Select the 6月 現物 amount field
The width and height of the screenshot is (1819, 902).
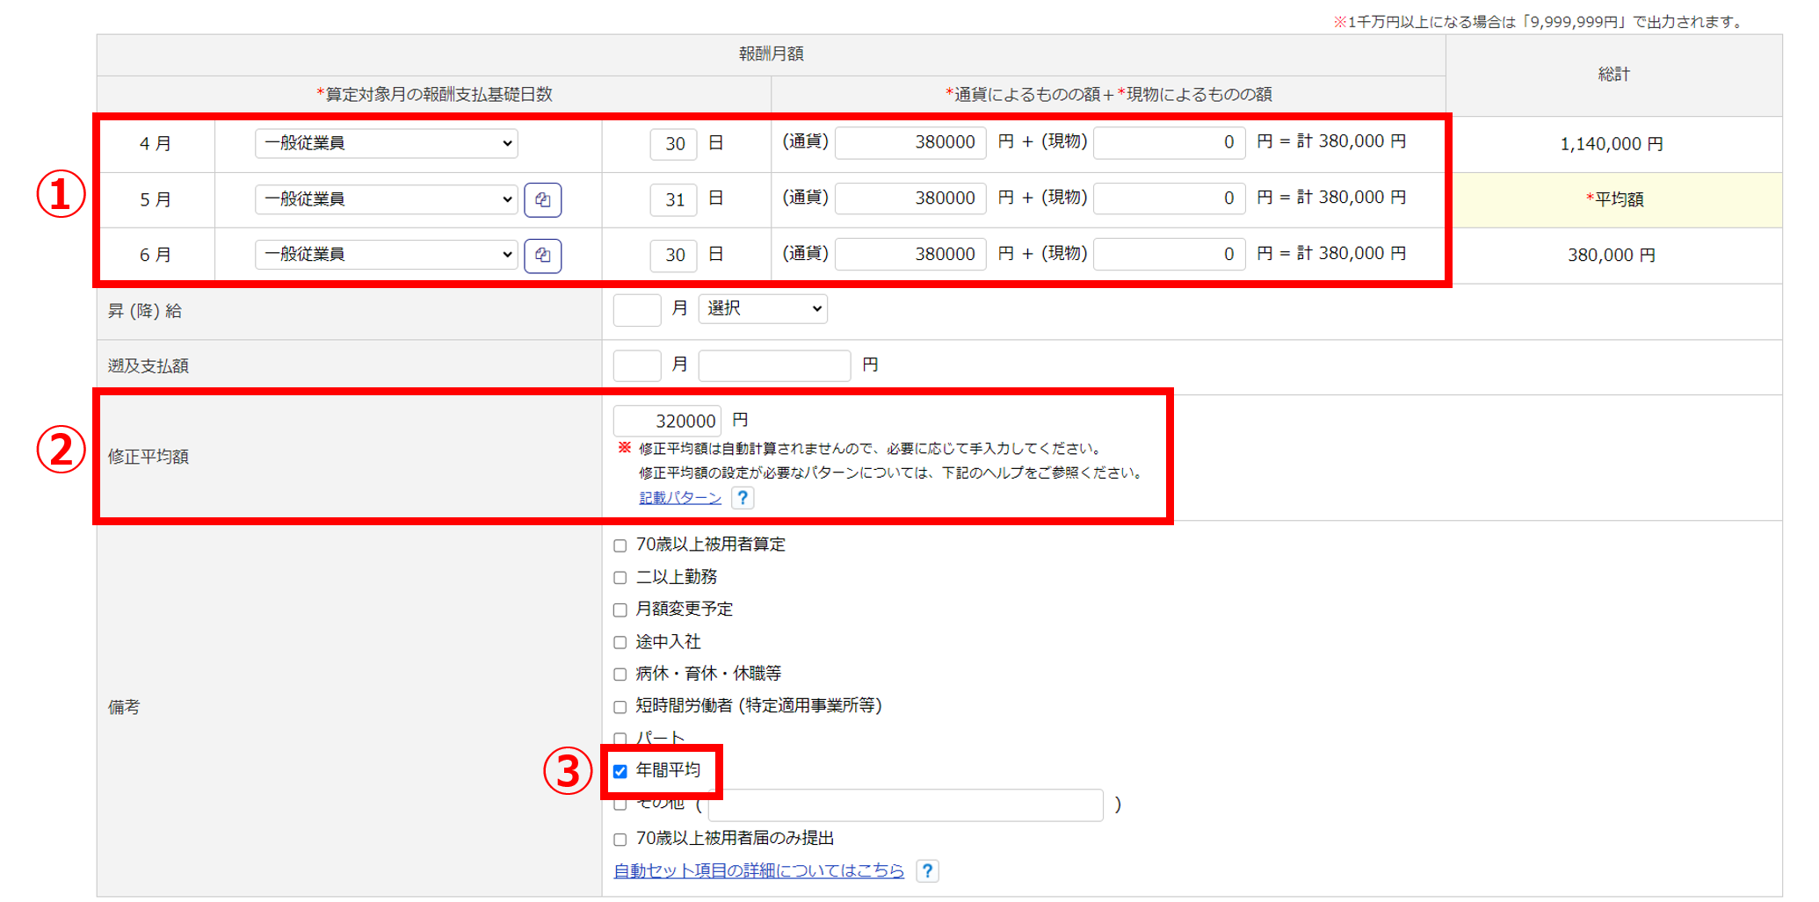click(x=1169, y=255)
